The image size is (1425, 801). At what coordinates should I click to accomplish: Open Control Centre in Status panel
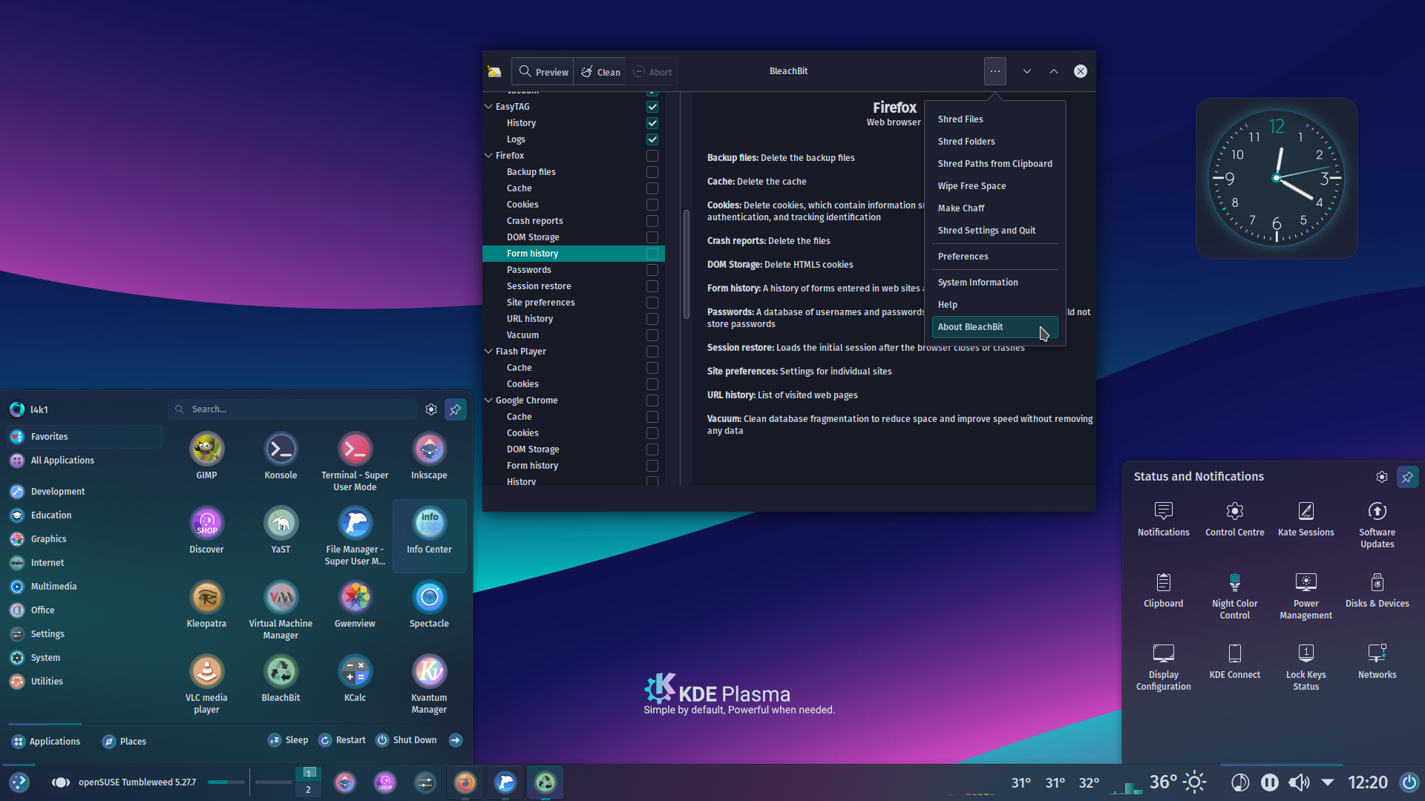(1234, 518)
